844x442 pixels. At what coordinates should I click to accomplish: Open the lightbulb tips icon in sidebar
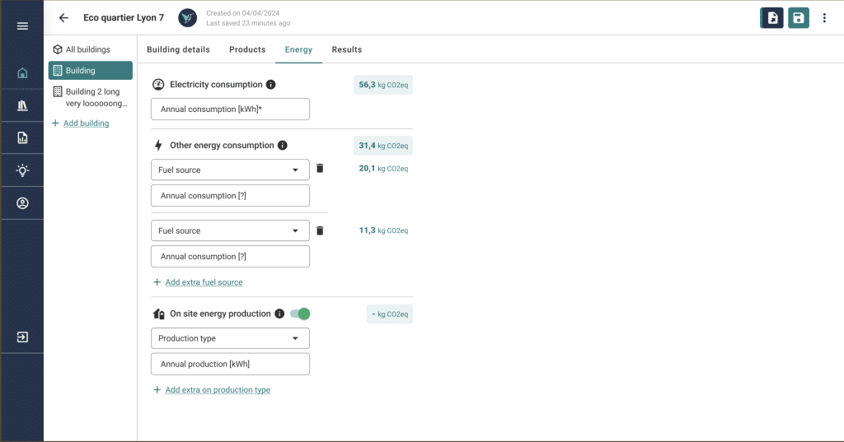tap(22, 170)
